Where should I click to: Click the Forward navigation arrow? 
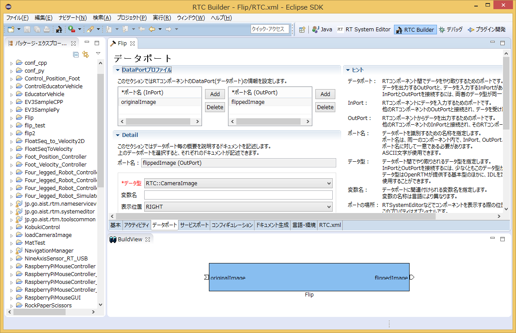[169, 29]
